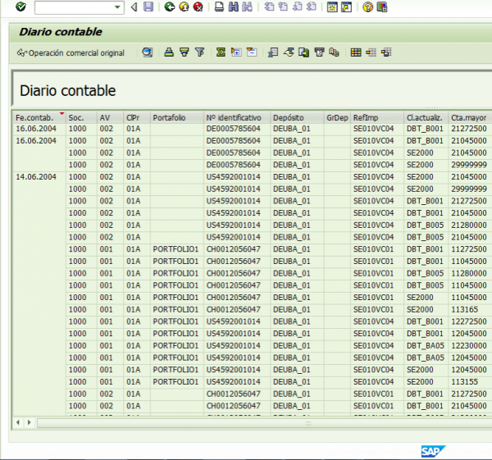Click the Cta.mayor value 12272500
This screenshot has width=492, height=460.
click(469, 321)
